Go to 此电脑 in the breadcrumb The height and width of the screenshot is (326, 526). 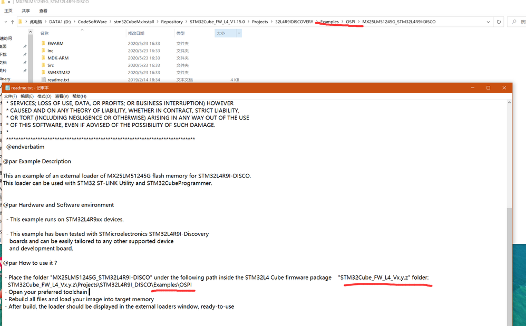(36, 22)
